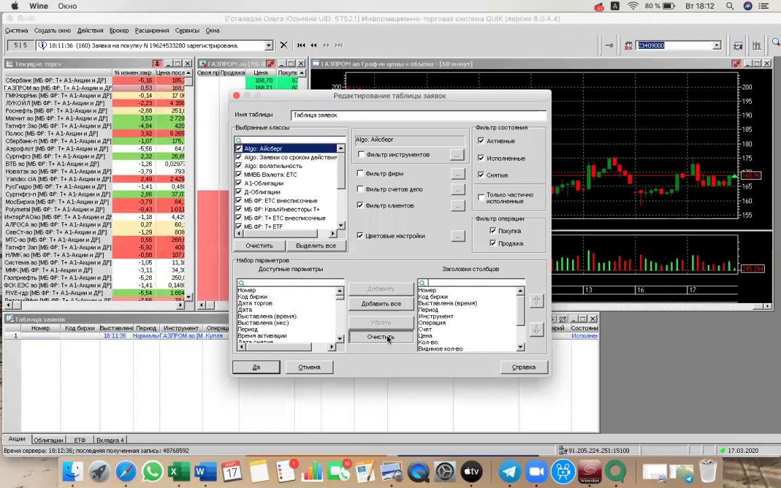The image size is (781, 488).
Task: Open the Создать окно menu
Action: [x=52, y=30]
